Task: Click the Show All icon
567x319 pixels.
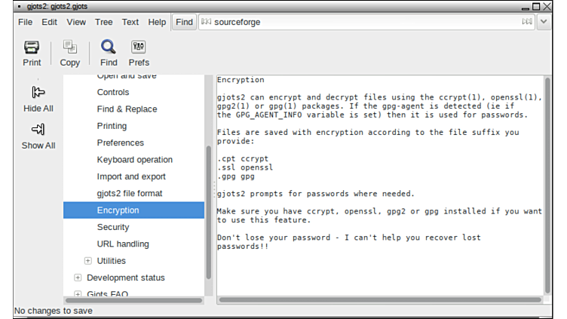Action: tap(38, 130)
